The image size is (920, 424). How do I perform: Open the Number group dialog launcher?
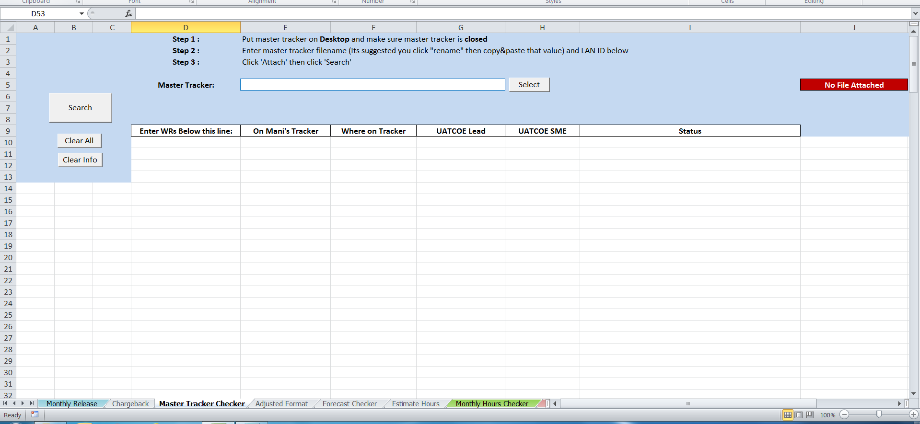click(412, 2)
